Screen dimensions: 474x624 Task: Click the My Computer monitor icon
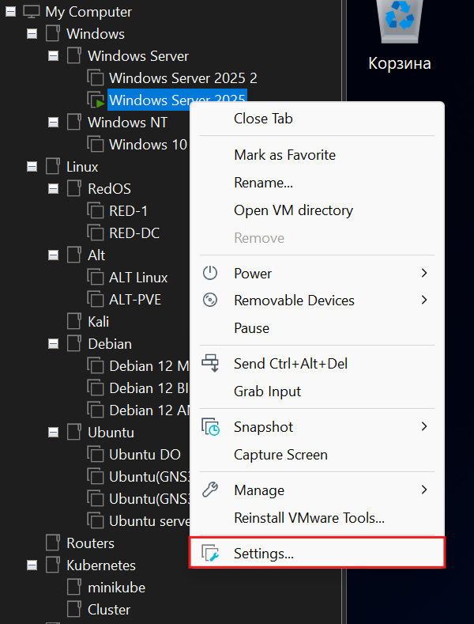(32, 12)
